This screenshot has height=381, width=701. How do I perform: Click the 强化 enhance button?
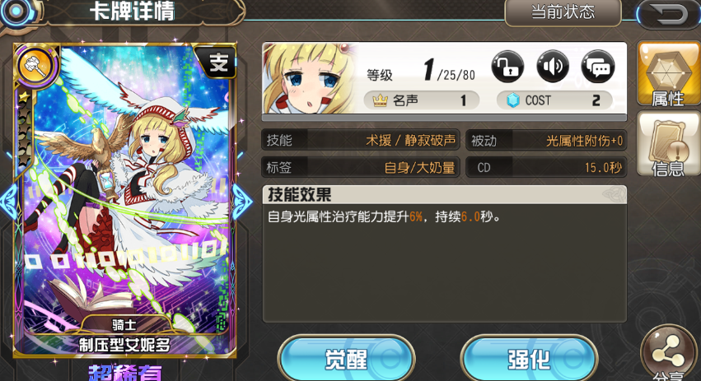(x=529, y=359)
